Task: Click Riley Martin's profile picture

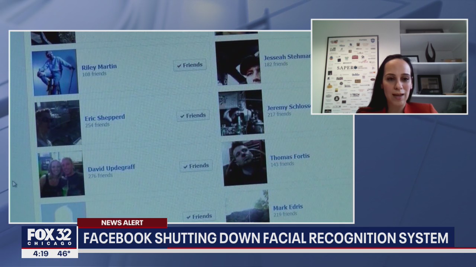Action: (x=55, y=72)
